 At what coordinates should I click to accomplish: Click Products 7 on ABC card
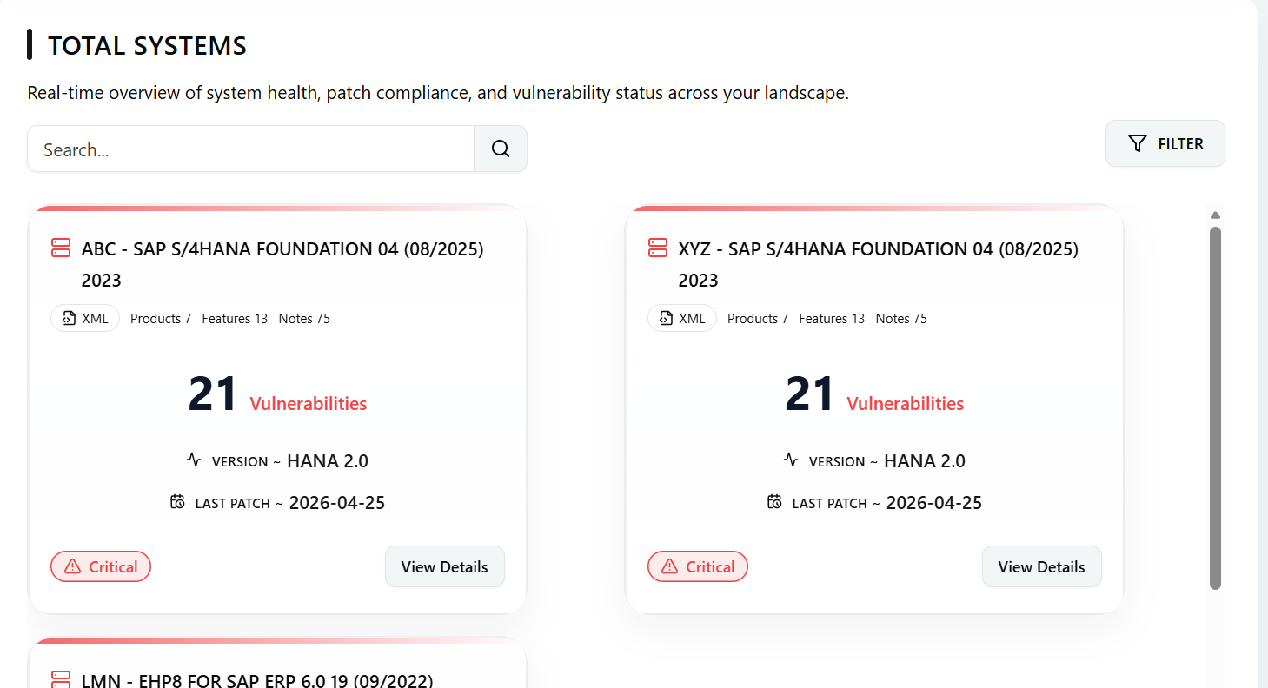[x=161, y=319]
